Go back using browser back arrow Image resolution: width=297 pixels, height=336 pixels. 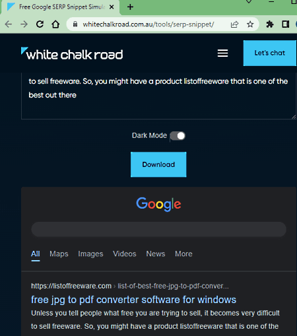click(x=9, y=24)
